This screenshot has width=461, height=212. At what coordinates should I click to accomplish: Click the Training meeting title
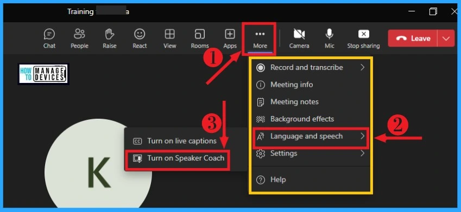click(98, 12)
